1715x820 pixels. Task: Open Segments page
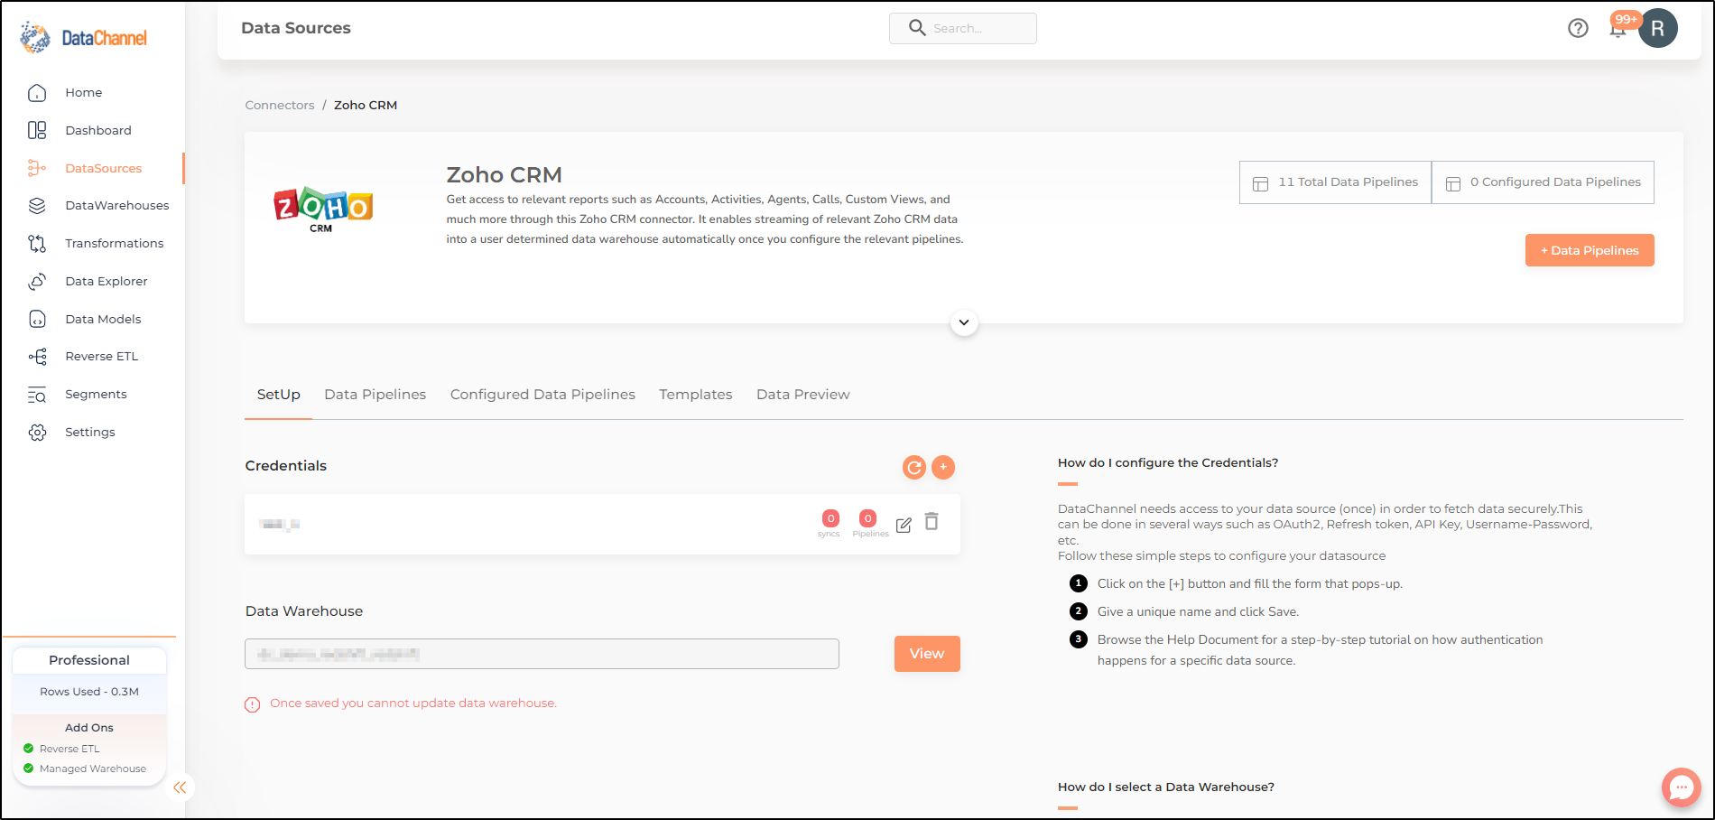coord(96,395)
